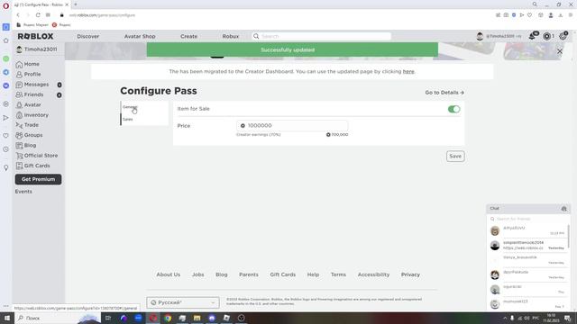The image size is (577, 324).
Task: Reload the page with browser refresh icon
Action: tap(38, 15)
